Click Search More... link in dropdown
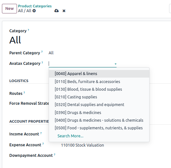 coord(70,136)
